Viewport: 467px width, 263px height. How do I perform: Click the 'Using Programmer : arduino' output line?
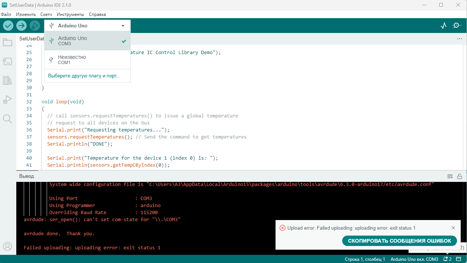105,205
